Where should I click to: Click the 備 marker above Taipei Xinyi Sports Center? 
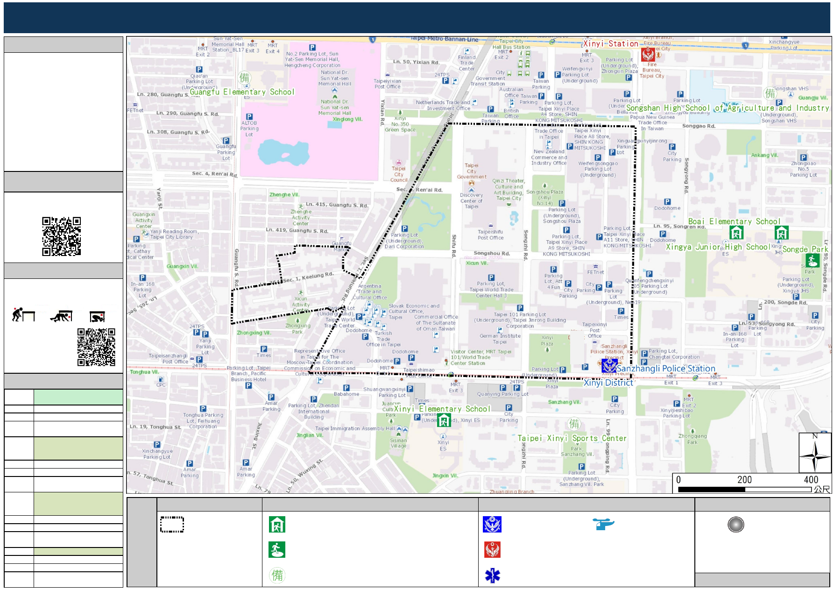pos(574,423)
